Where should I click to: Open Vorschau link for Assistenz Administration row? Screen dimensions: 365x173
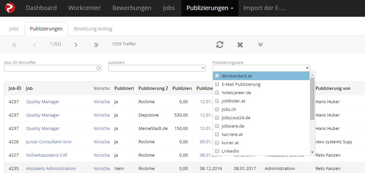(102, 169)
